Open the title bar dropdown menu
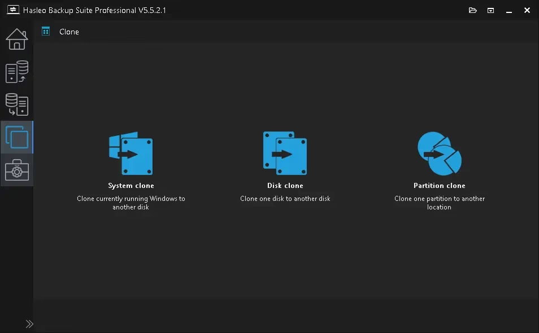 [491, 10]
